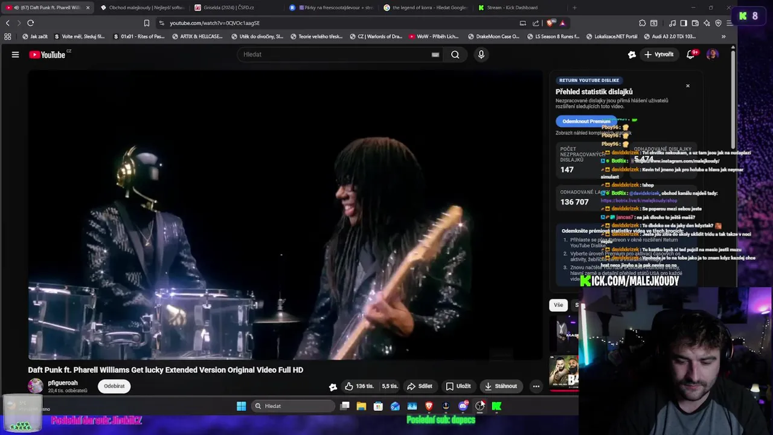Screen dimensions: 773x435
Task: Go back in browser history
Action: tap(7, 23)
